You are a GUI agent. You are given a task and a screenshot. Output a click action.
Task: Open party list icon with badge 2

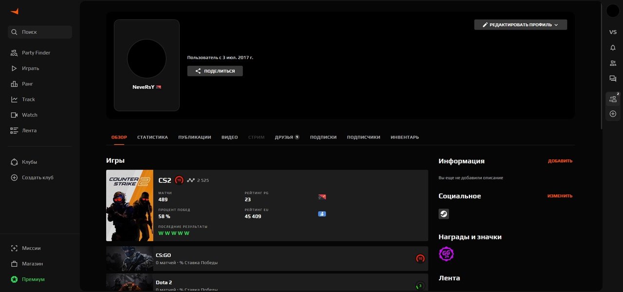click(x=613, y=99)
